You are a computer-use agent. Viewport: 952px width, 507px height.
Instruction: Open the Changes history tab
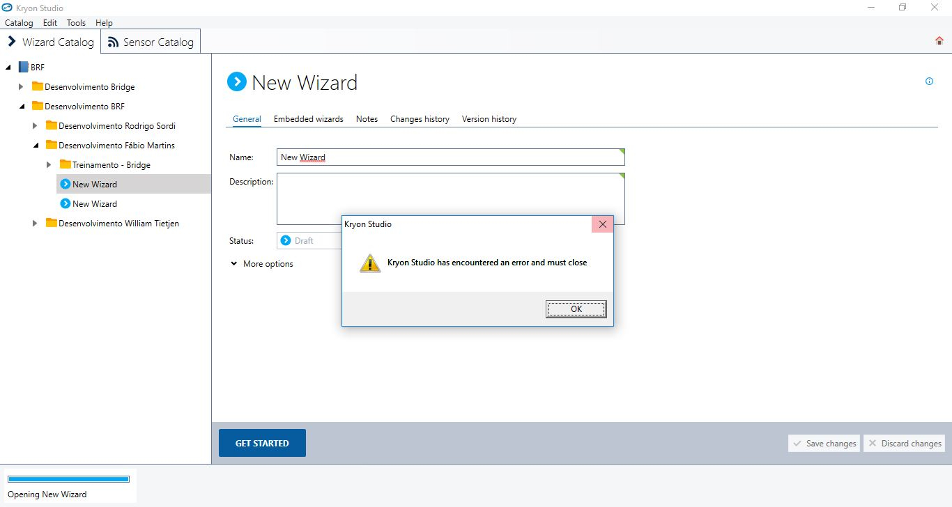[420, 119]
